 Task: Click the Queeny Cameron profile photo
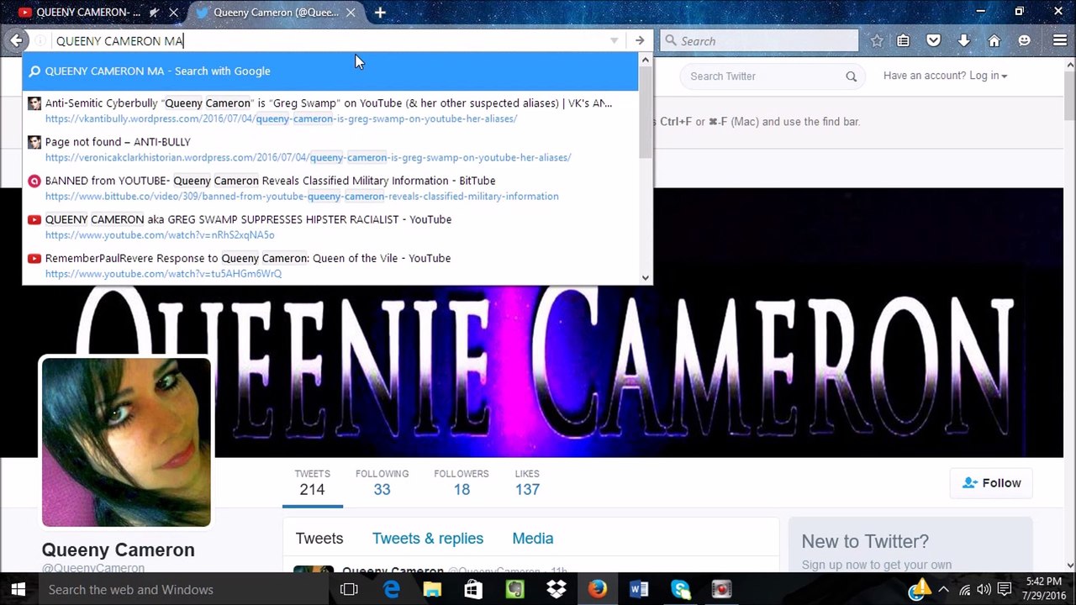[126, 442]
